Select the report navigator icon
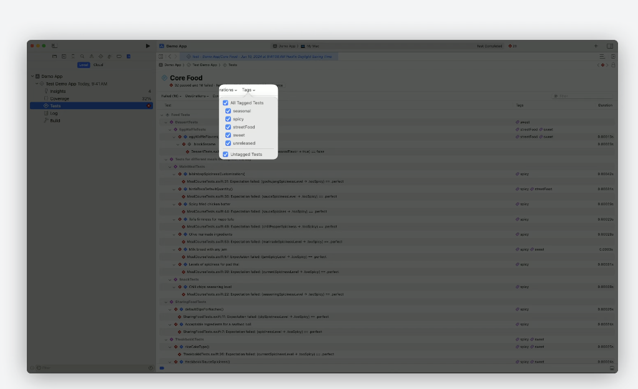The width and height of the screenshot is (638, 389). pyautogui.click(x=128, y=57)
